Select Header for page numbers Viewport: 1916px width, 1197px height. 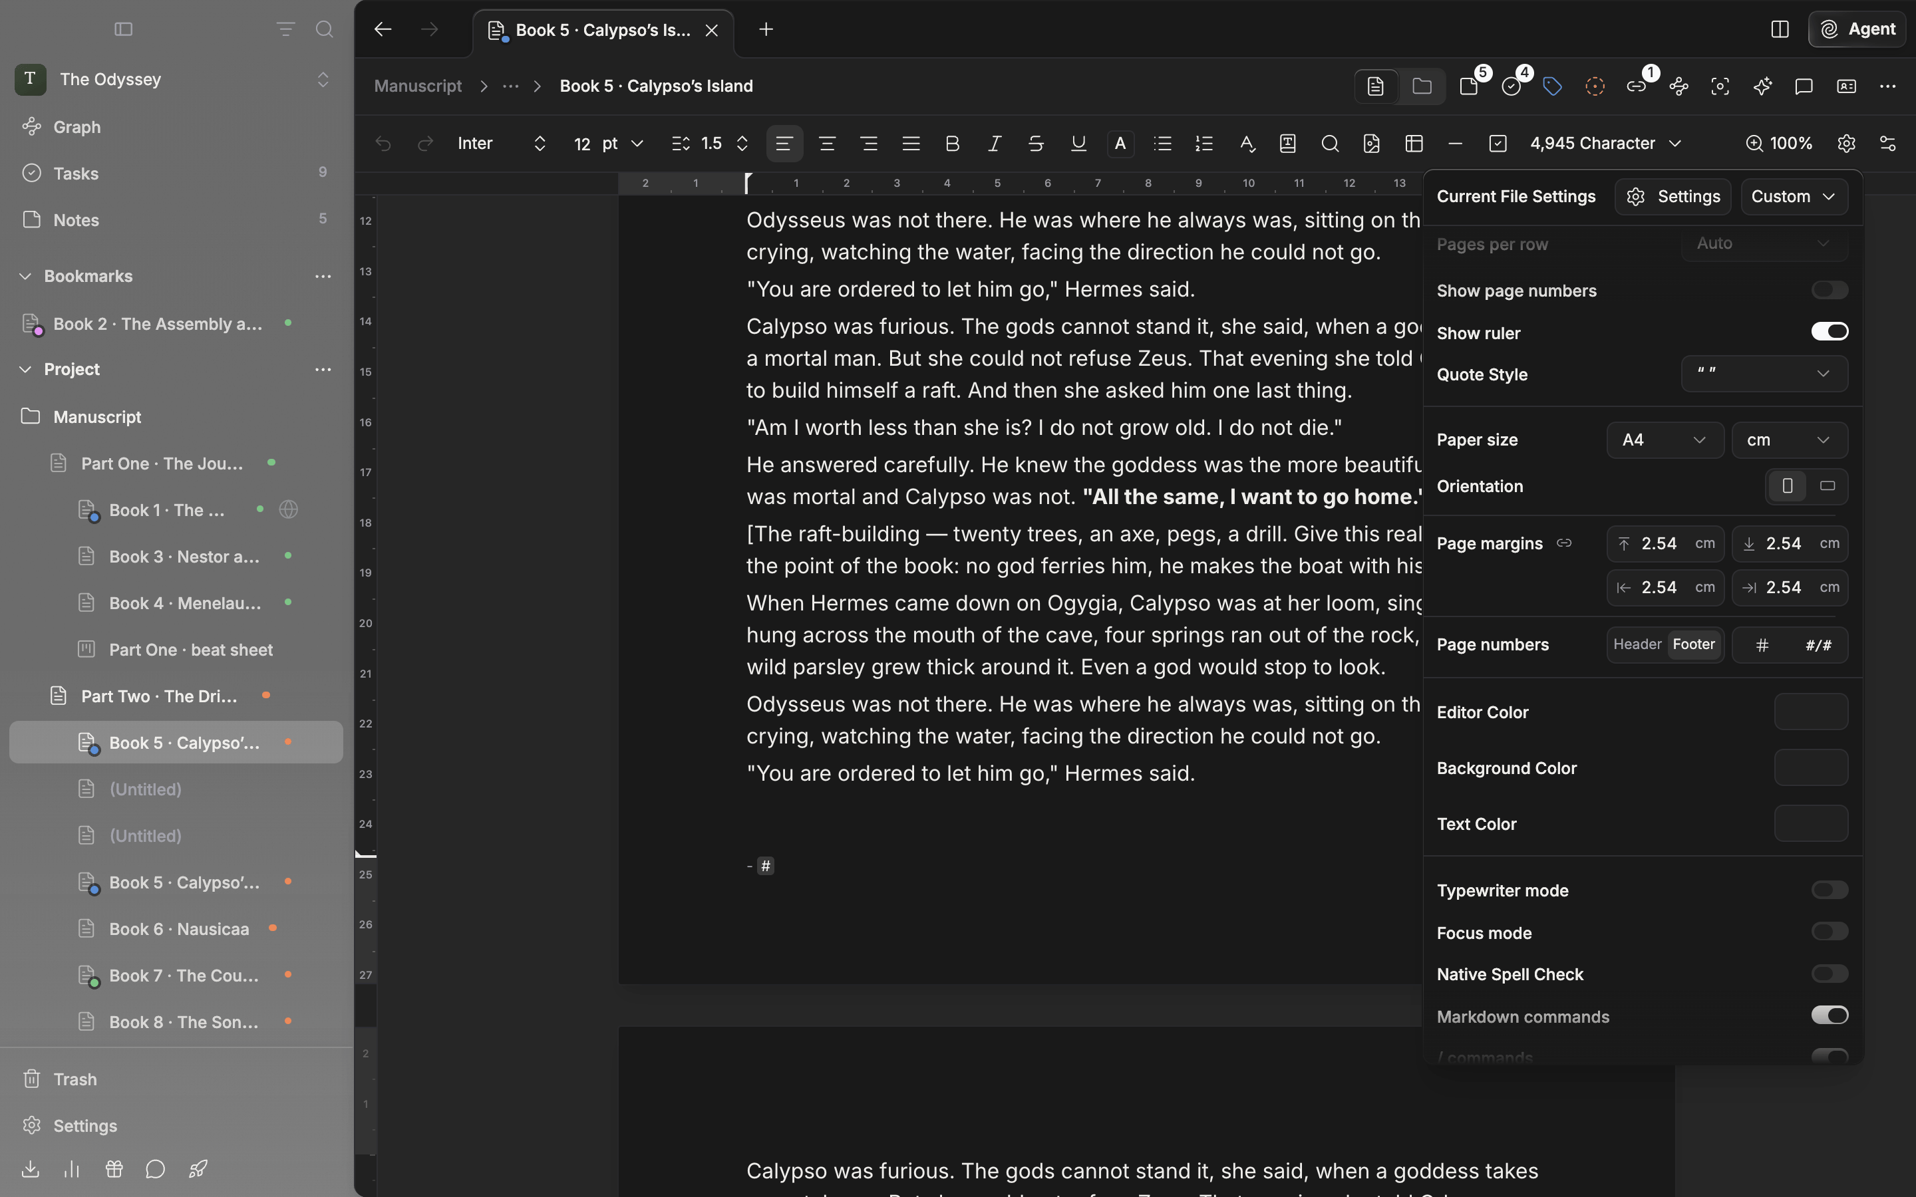(1637, 644)
